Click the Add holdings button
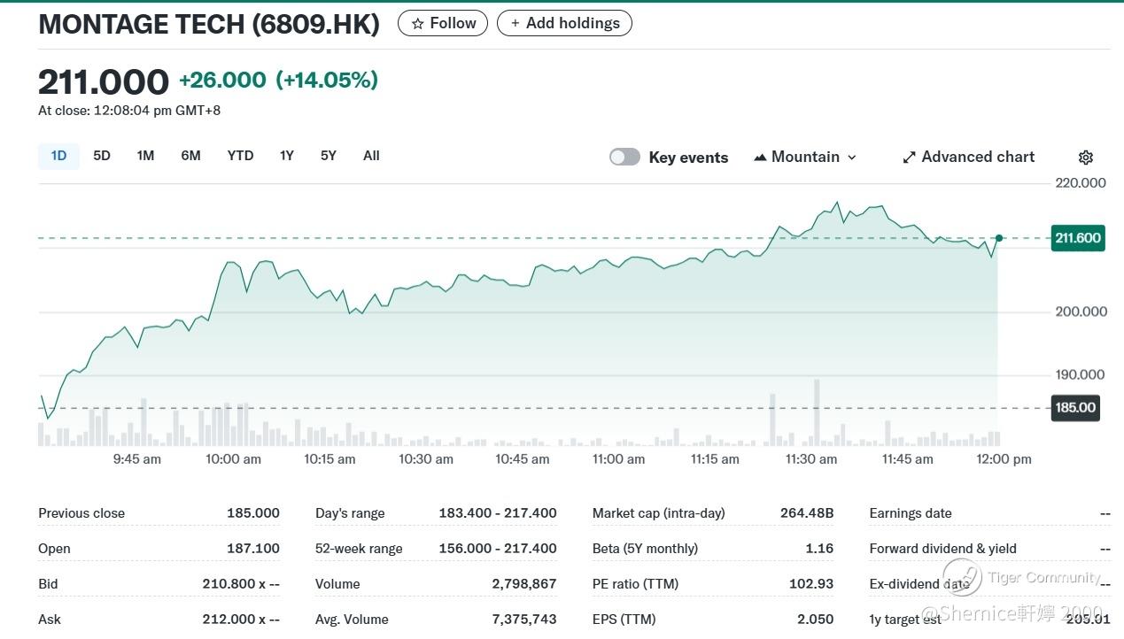Screen dimensions: 1124x639 (564, 24)
